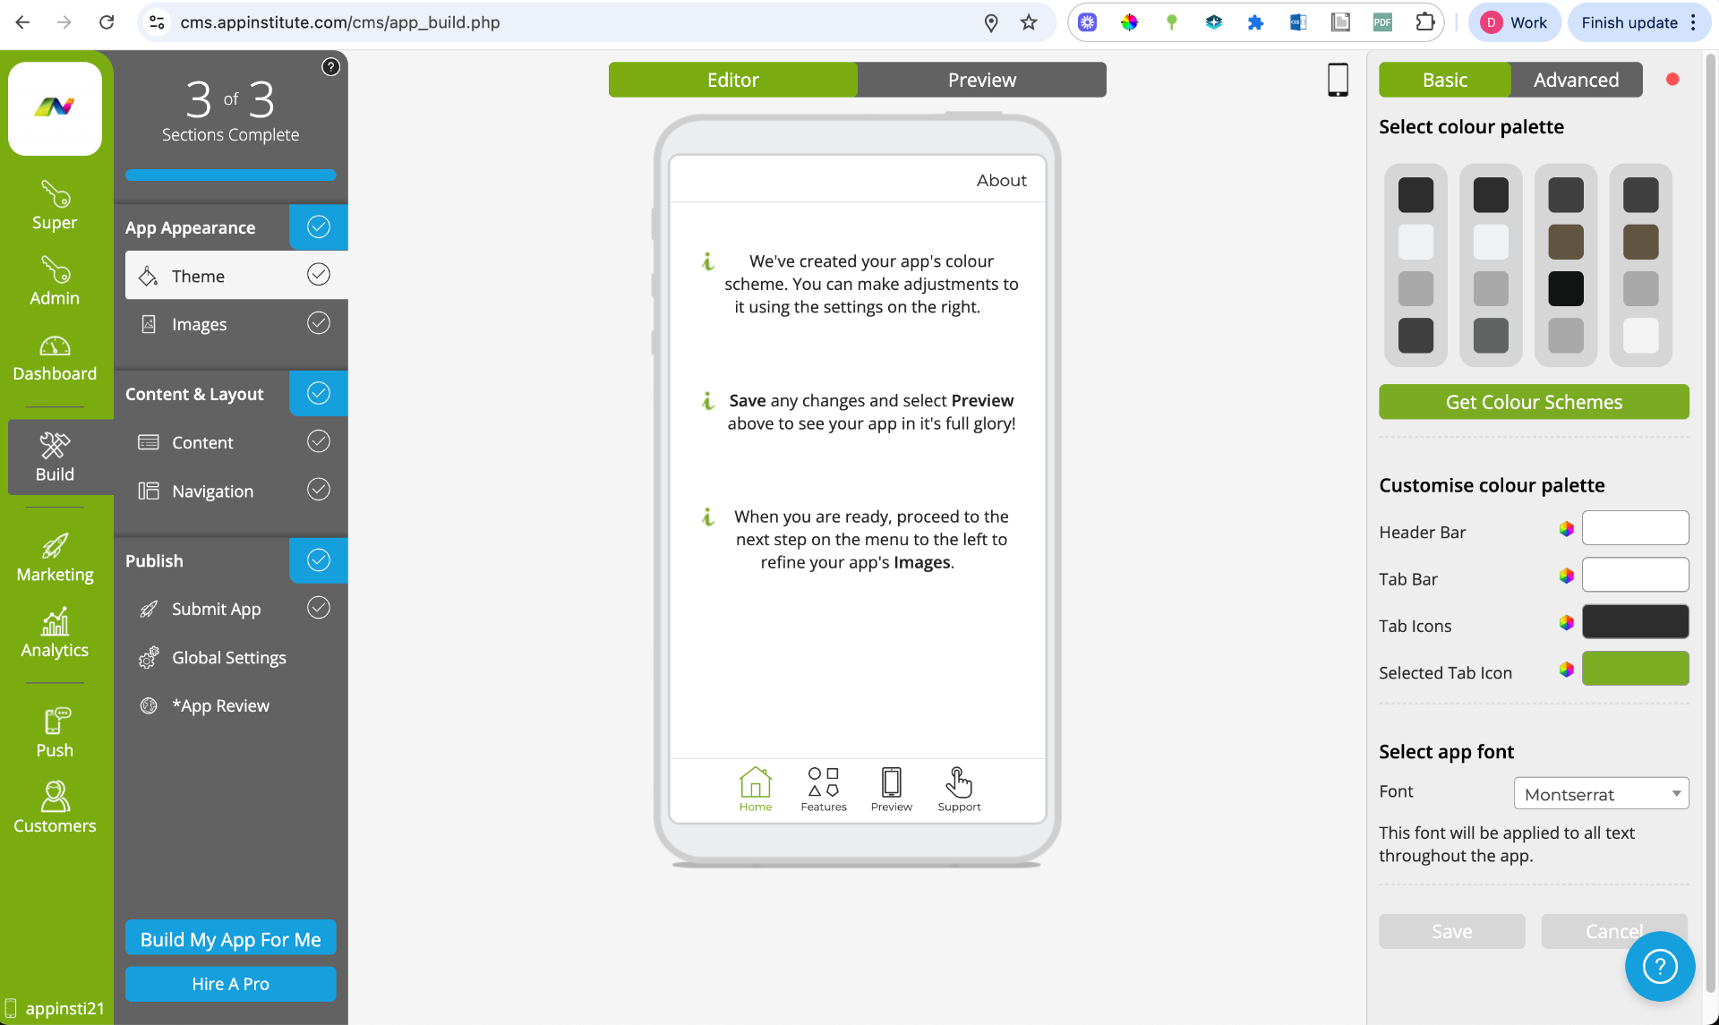Tap the Support tab in phone preview
The height and width of the screenshot is (1025, 1719).
pos(959,790)
